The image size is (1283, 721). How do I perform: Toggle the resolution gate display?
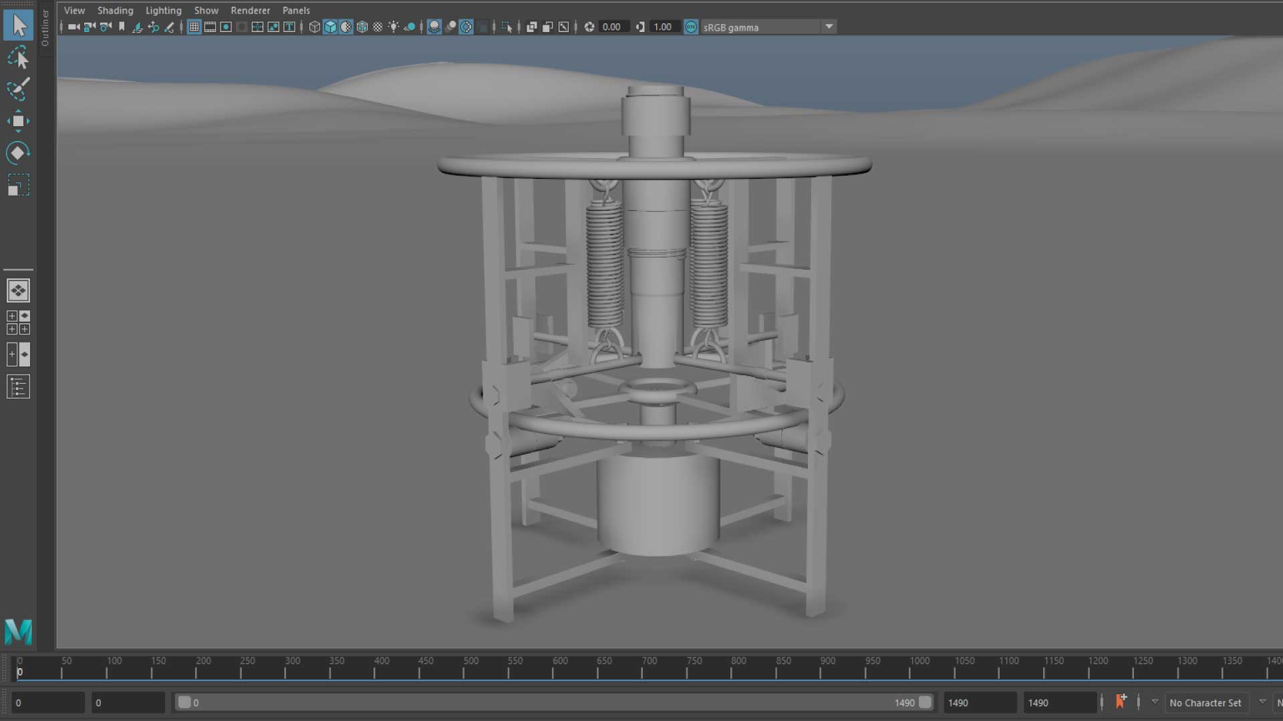click(226, 27)
